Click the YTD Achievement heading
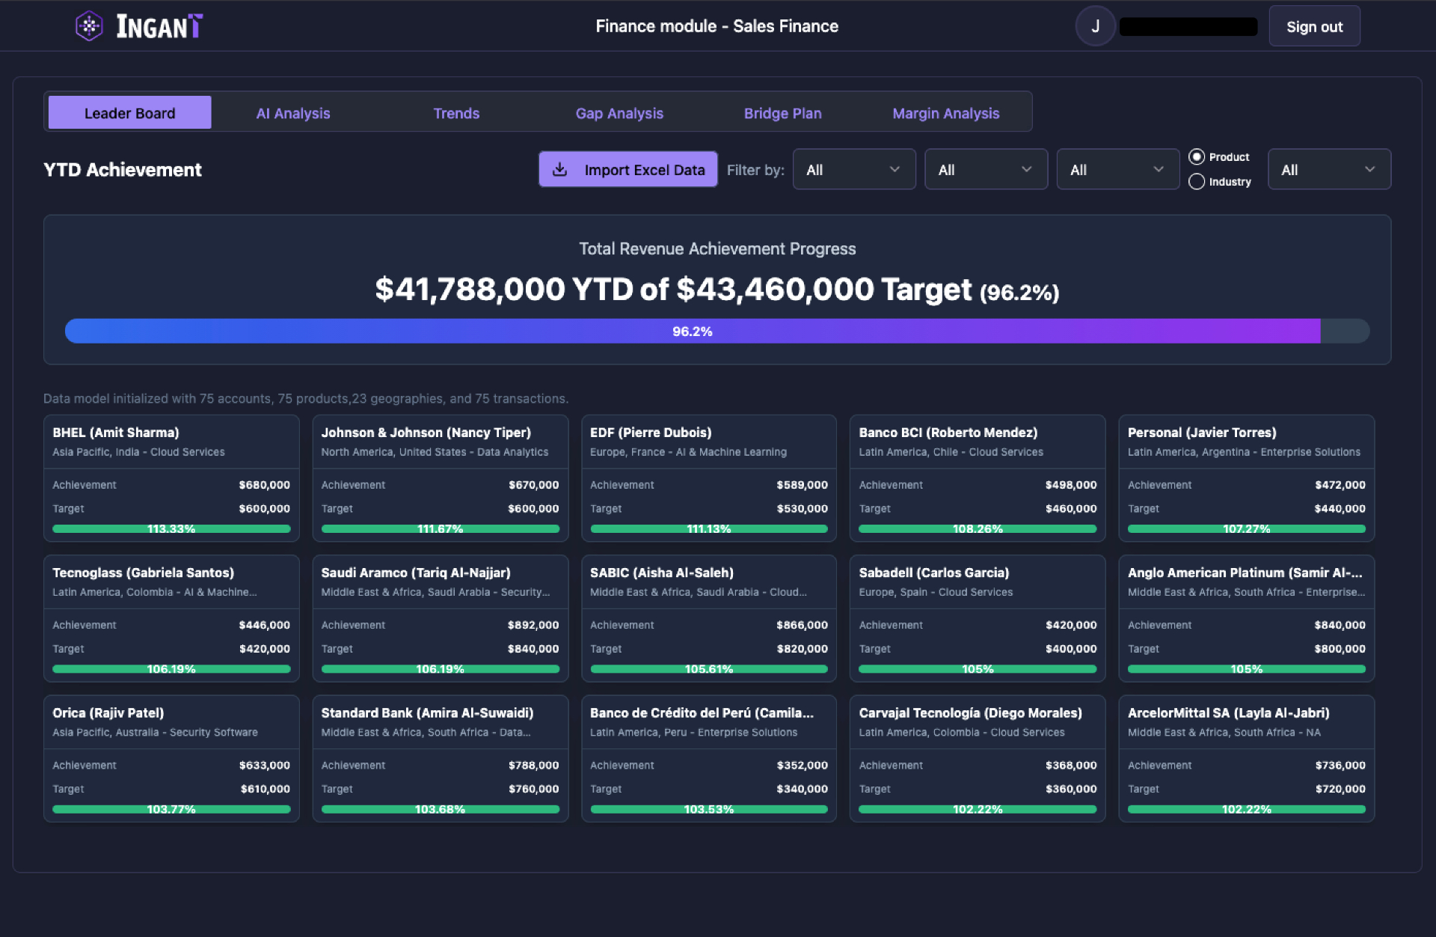 [123, 170]
